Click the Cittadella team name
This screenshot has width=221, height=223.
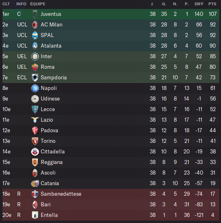53,152
